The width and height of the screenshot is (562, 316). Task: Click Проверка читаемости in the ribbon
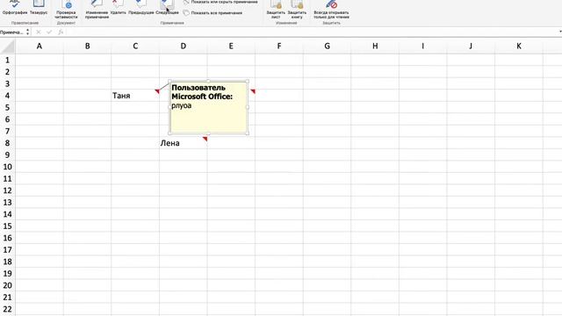pos(67,9)
